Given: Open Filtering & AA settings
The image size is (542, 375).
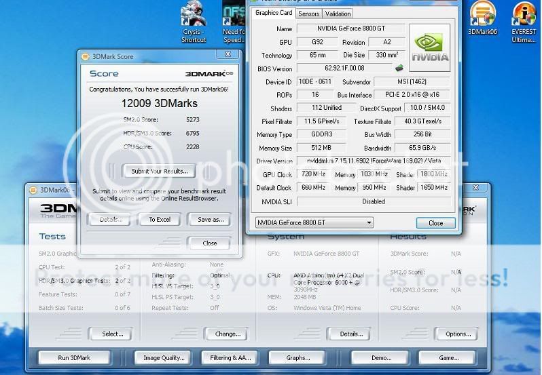Looking at the screenshot, I should 230,358.
